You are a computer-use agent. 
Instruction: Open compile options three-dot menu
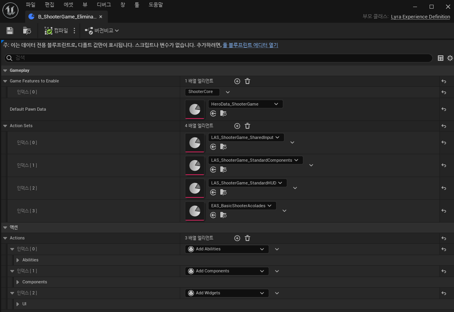[74, 31]
